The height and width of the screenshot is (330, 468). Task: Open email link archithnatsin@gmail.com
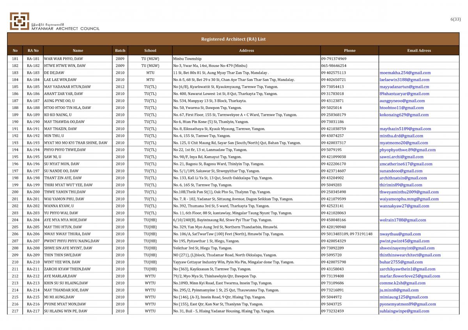[x=403, y=178]
